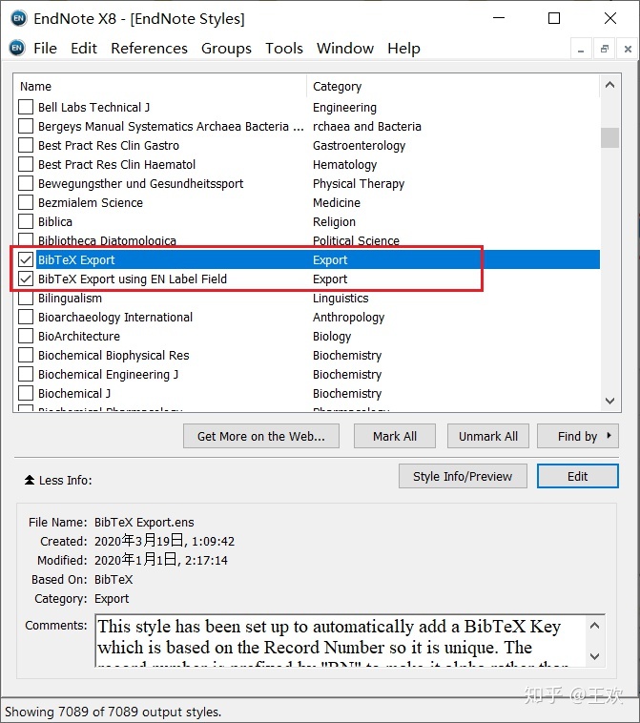The image size is (640, 723).
Task: Click the Physical Therapy category cell
Action: click(359, 183)
